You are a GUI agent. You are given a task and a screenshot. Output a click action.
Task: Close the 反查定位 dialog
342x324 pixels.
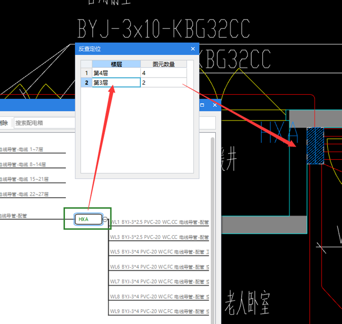(x=193, y=49)
